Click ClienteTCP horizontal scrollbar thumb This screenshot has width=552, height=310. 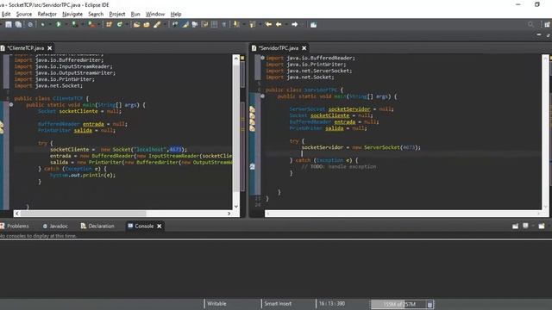coord(83,214)
